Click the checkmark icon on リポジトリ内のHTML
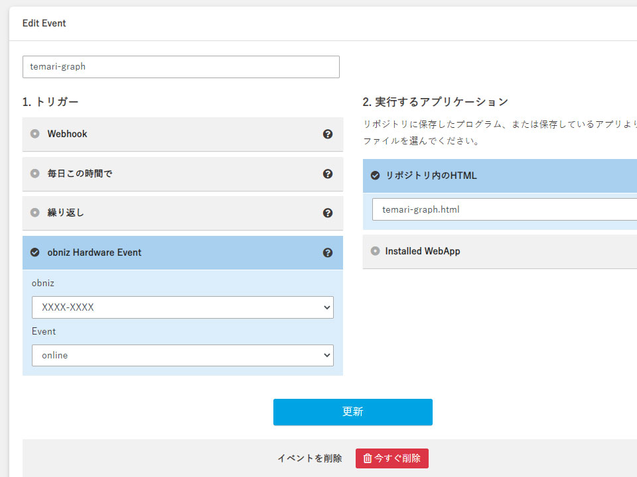The image size is (637, 477). click(x=375, y=176)
